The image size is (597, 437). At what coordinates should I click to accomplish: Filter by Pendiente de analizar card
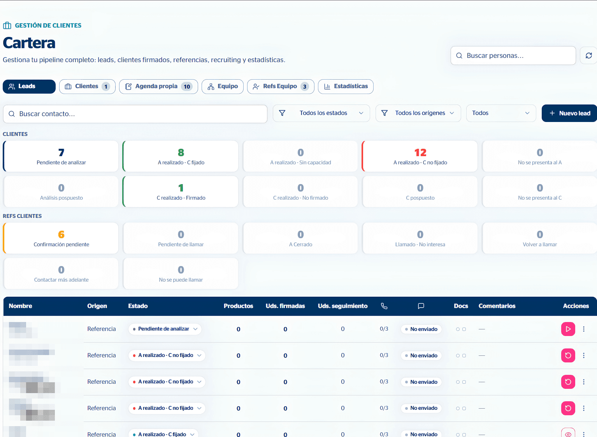(61, 156)
